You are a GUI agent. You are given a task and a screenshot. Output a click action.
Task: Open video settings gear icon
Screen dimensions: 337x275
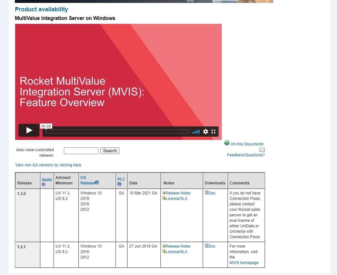(206, 132)
